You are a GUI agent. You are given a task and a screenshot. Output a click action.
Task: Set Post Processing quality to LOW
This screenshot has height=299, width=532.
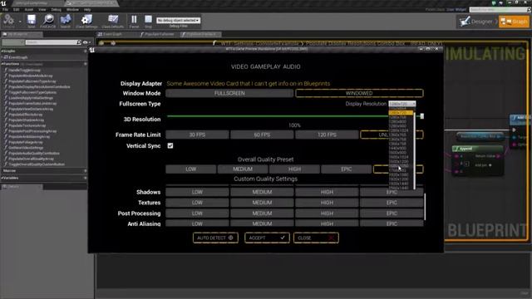pos(197,213)
